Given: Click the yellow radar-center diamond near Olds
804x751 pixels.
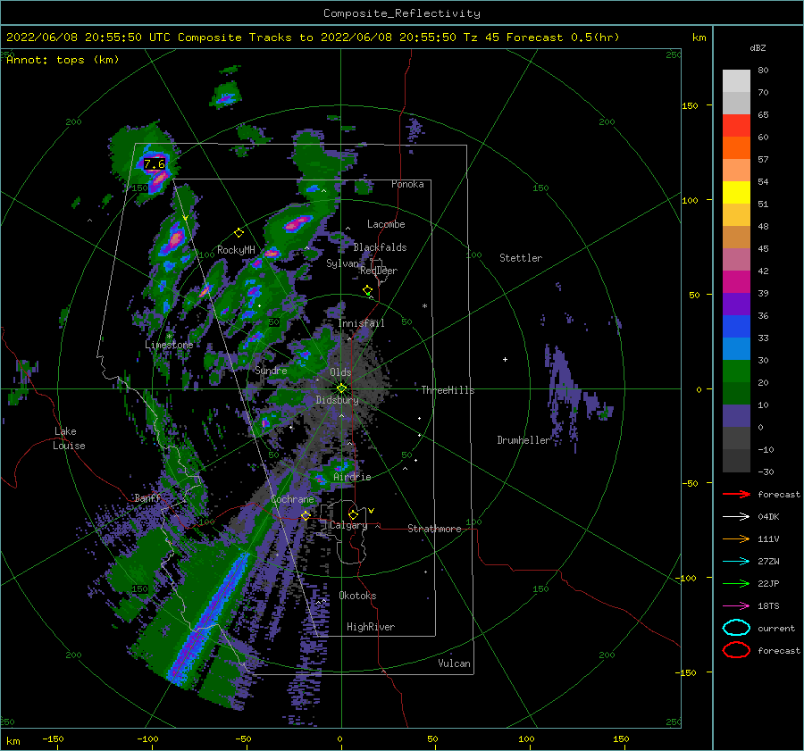Looking at the screenshot, I should 341,388.
